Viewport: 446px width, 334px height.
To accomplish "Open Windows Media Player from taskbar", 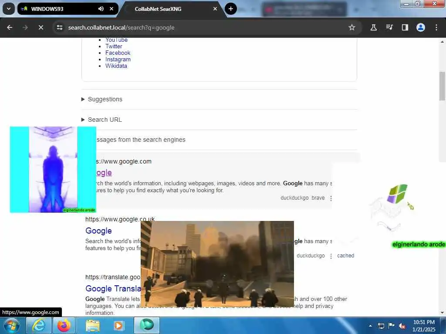I will 118,325.
